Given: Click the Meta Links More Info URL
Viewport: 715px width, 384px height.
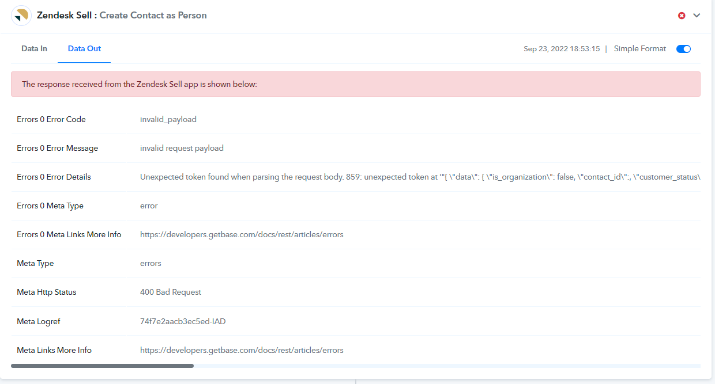Looking at the screenshot, I should pyautogui.click(x=242, y=350).
